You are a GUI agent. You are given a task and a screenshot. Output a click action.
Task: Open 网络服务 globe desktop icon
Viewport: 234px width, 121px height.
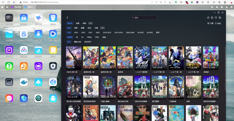pyautogui.click(x=24, y=98)
